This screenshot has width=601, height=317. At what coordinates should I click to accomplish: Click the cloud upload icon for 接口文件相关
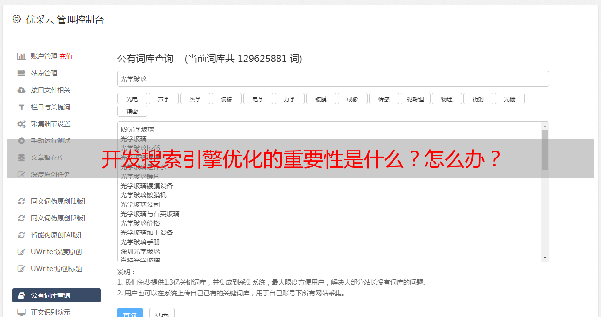[x=22, y=90]
